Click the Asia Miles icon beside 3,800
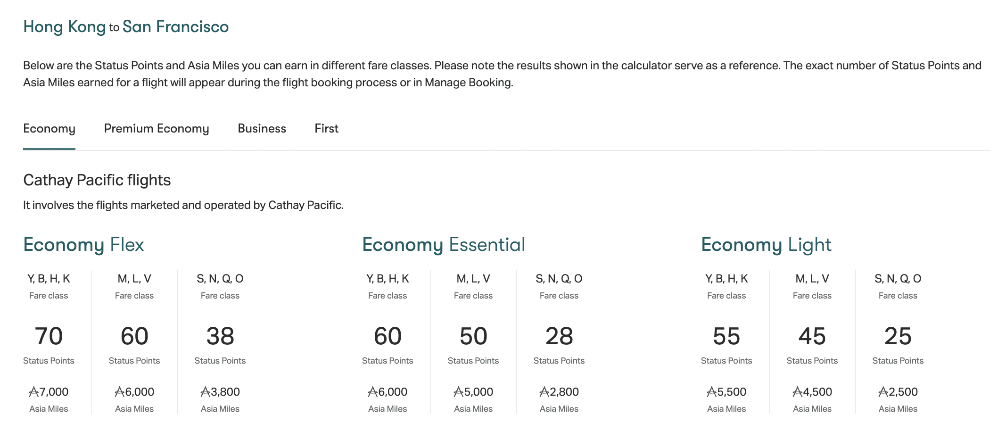This screenshot has height=440, width=998. point(205,392)
